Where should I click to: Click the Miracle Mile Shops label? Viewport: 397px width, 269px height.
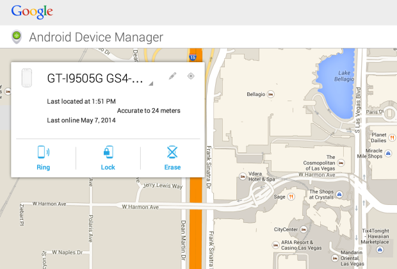[369, 154]
